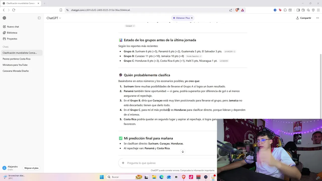
Task: Open the Voicemeeter taskbar icon
Action: (198, 177)
